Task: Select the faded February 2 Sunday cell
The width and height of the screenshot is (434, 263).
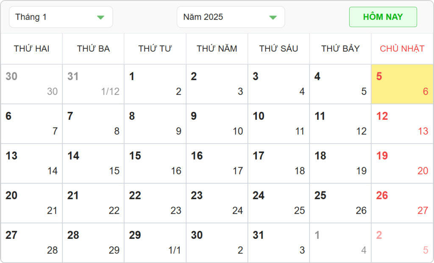Action: pos(402,243)
